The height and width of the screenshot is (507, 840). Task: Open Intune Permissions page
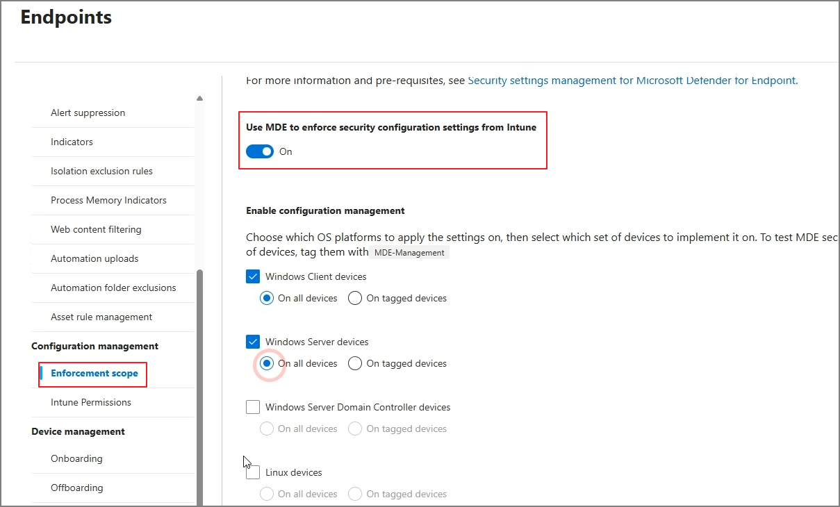[90, 402]
